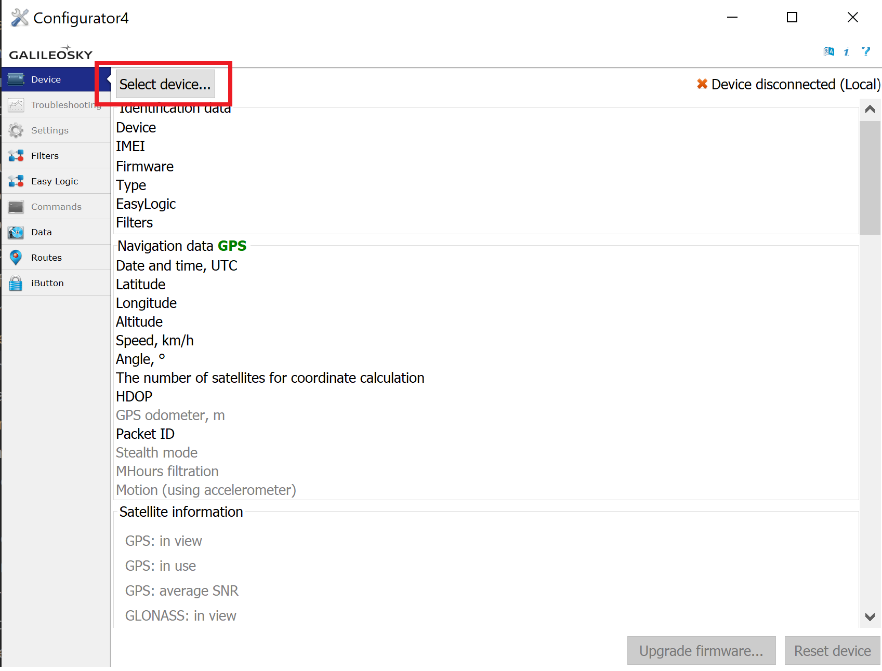Viewport: 882px width, 671px height.
Task: Select the Angle, ° row
Action: [140, 359]
